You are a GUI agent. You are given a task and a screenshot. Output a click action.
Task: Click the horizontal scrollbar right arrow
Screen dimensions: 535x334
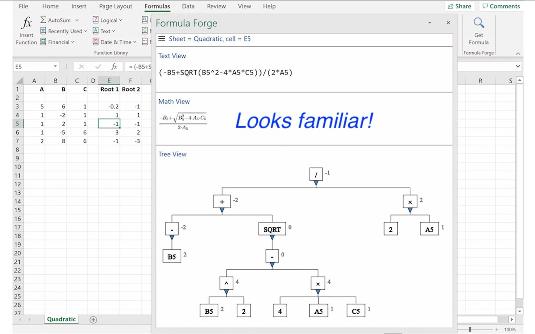[512, 320]
